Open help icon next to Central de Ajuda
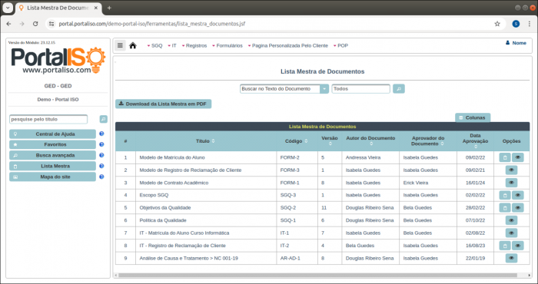Screen dimensions: 538x284 [101, 134]
